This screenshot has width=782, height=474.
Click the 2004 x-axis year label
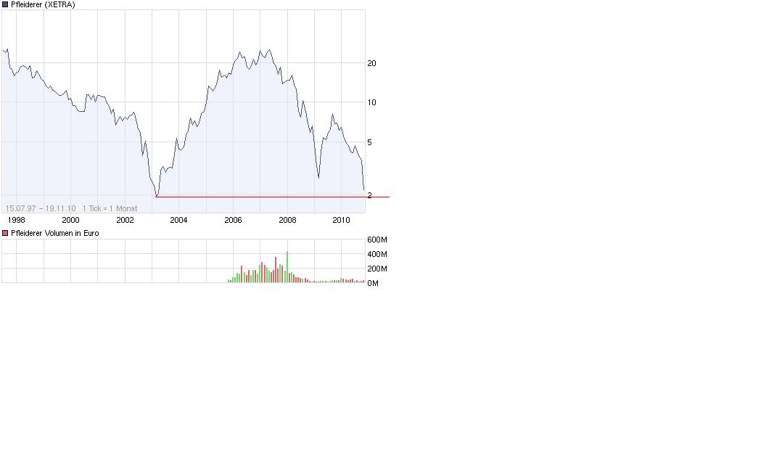(178, 220)
